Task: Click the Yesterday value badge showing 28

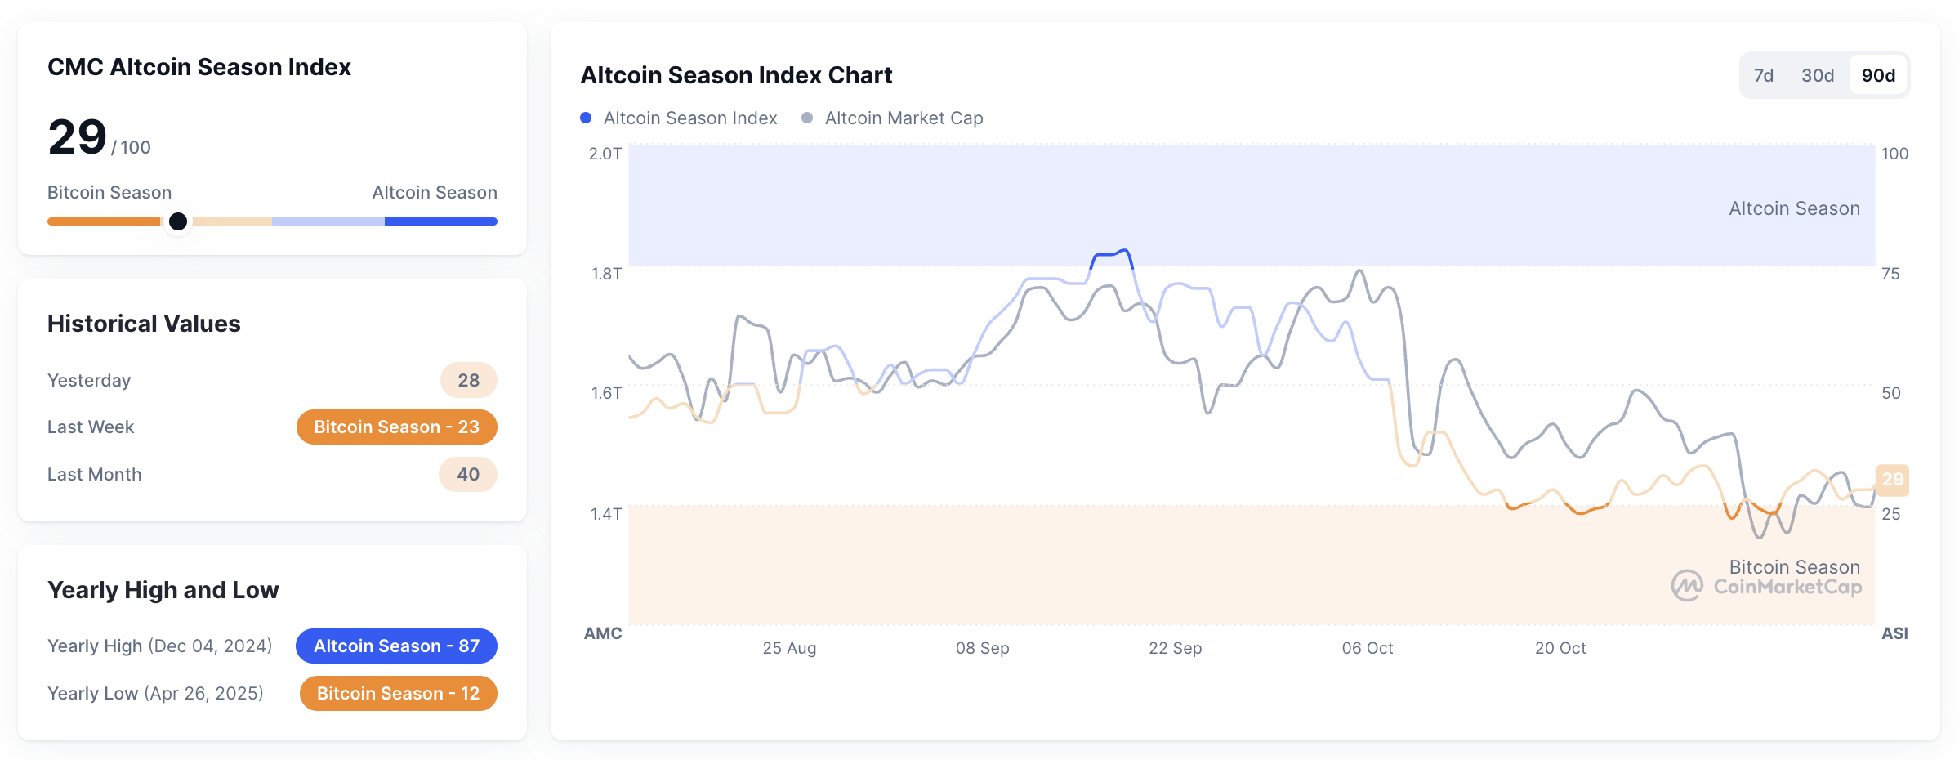Action: pyautogui.click(x=467, y=379)
